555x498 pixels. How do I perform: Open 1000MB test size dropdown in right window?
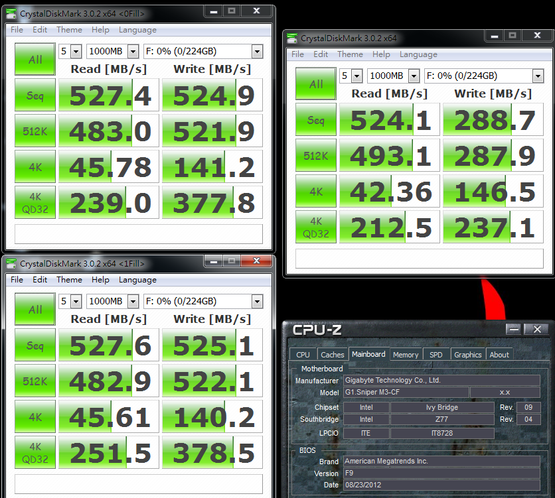click(414, 76)
